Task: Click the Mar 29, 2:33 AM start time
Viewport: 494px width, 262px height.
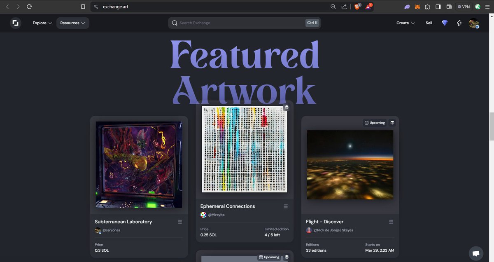Action: (380, 250)
